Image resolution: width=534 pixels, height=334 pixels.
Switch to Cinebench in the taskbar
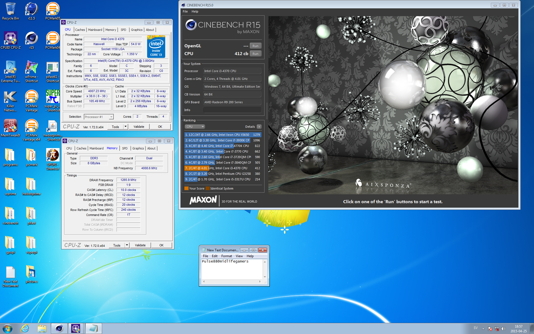pyautogui.click(x=59, y=328)
